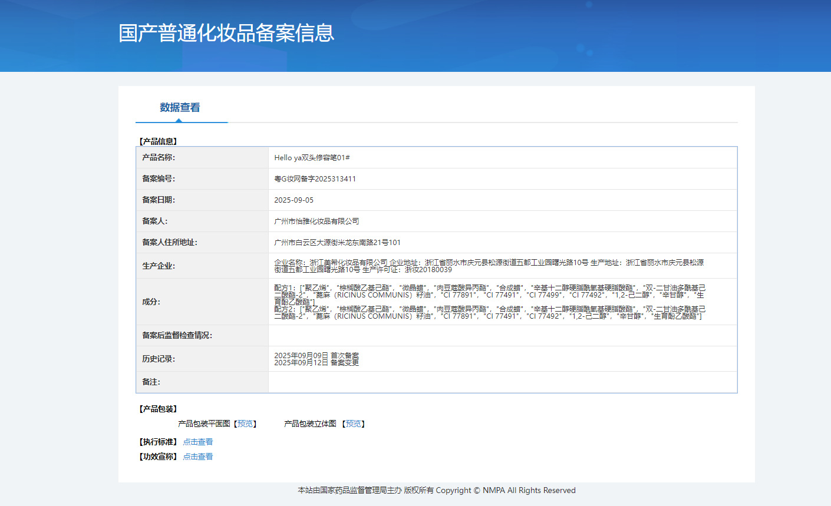831x506 pixels.
Task: Click the 【产品包装】 section heading
Action: 158,409
